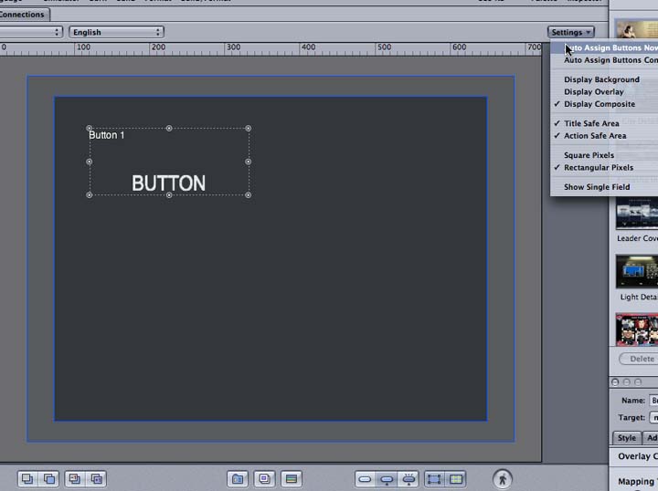Show the activated button state icon
658x491 pixels.
click(409, 478)
